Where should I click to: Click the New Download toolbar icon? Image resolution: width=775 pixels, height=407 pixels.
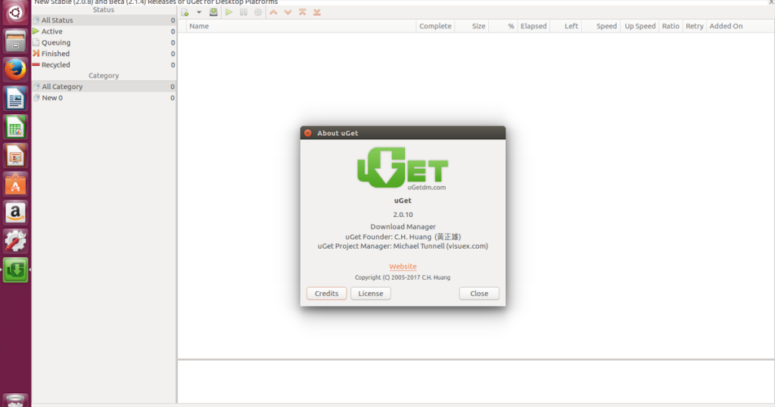coord(185,12)
